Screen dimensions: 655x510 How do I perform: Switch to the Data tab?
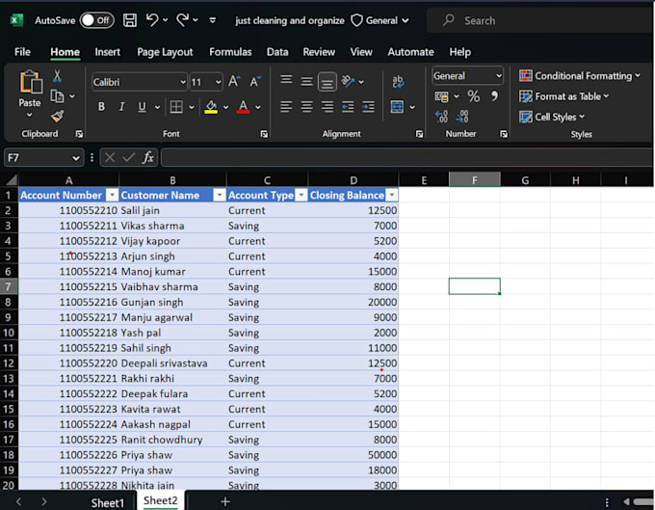(x=277, y=52)
